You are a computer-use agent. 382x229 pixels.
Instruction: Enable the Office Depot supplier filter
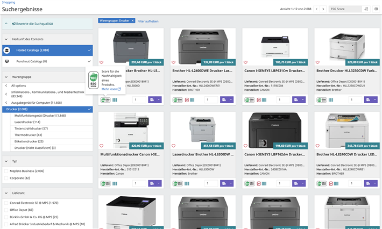pyautogui.click(x=5, y=210)
